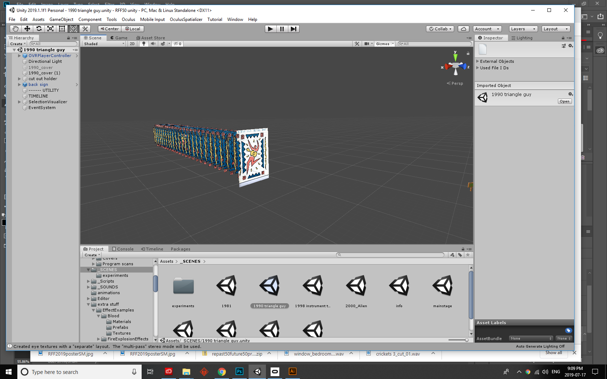Click Hierarchy Create button
This screenshot has height=379, width=607.
(x=17, y=44)
